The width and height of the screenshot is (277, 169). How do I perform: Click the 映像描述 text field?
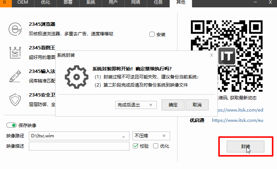[x=79, y=146]
